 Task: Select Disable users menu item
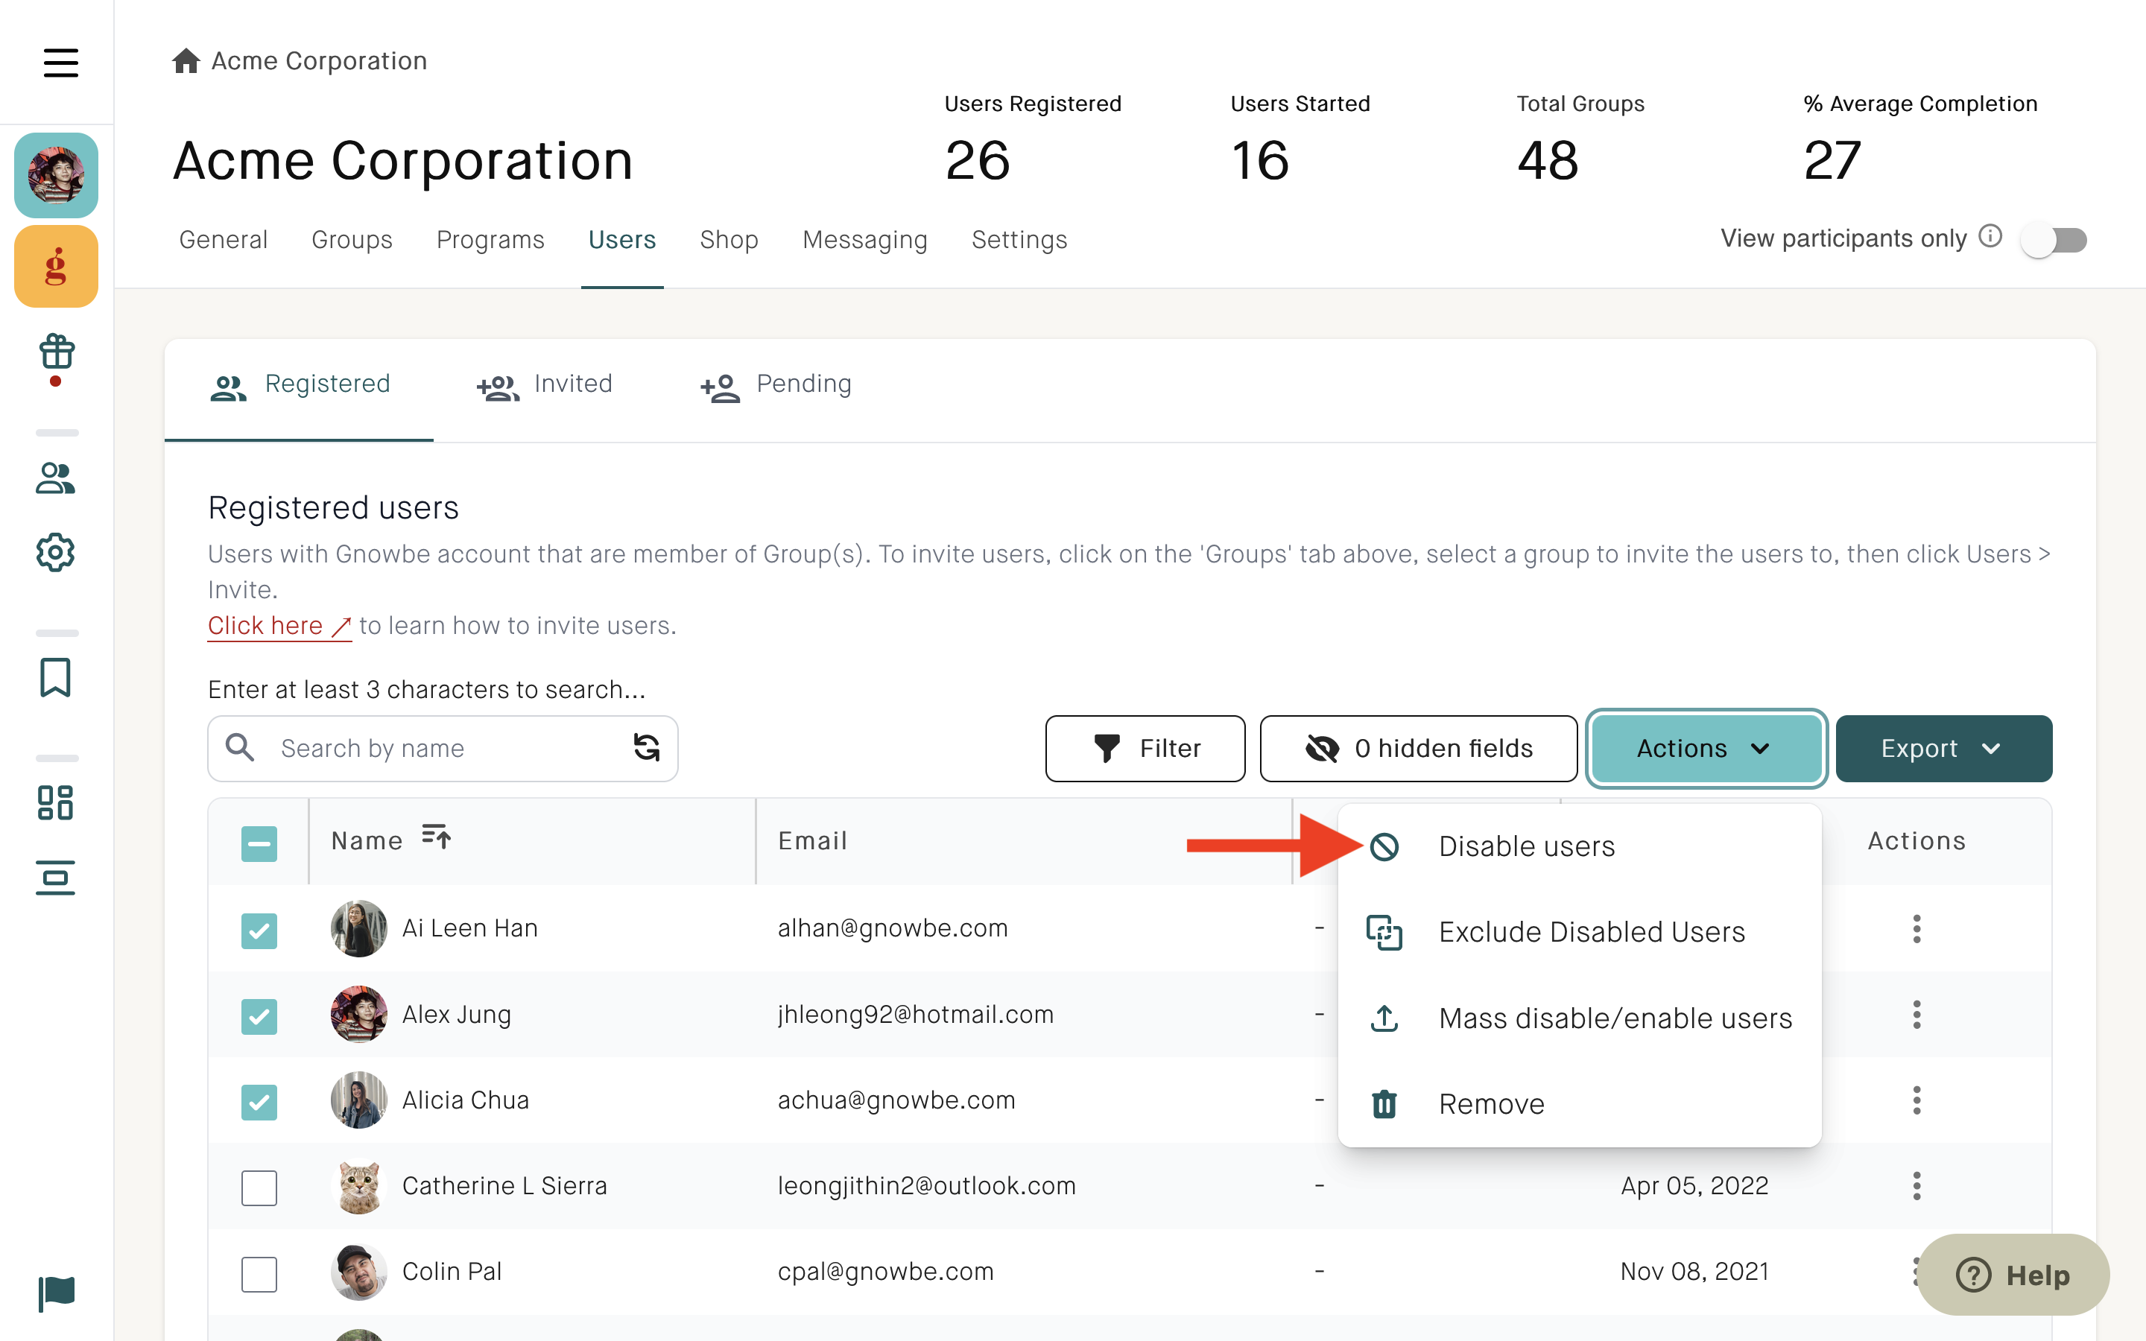(x=1580, y=847)
